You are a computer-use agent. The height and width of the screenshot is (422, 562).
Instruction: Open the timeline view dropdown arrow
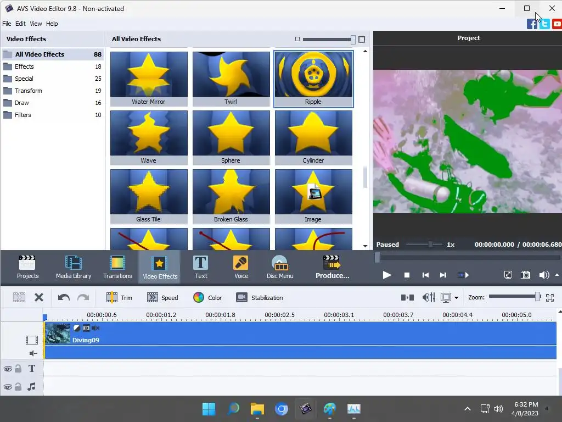456,297
